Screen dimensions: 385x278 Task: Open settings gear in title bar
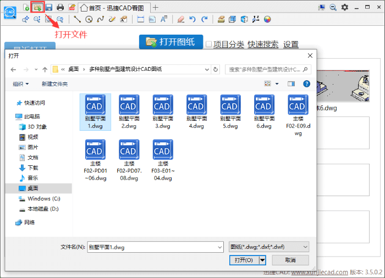pyautogui.click(x=345, y=7)
